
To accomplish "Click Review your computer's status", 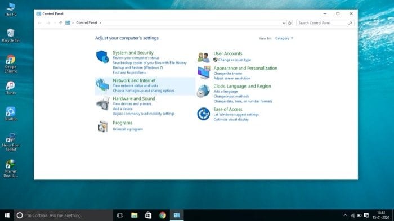I will pos(136,58).
